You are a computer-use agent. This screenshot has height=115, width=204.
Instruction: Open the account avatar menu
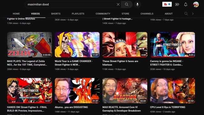click(x=196, y=4)
